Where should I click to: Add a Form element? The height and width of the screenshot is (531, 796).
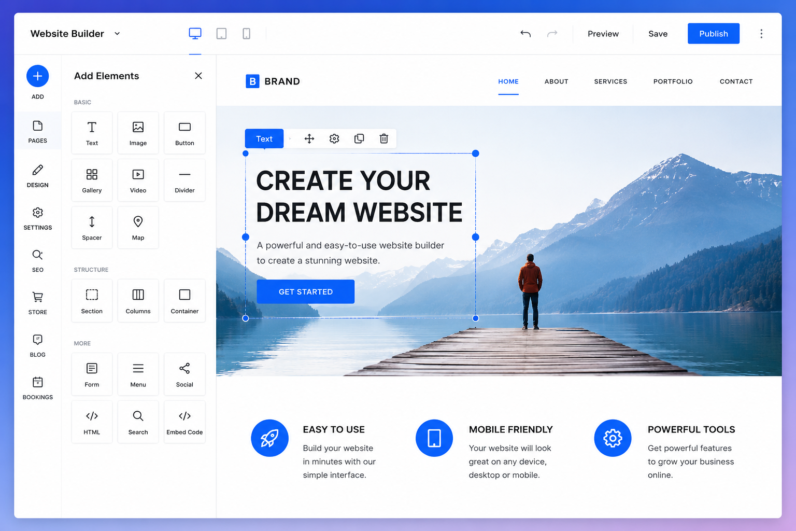pyautogui.click(x=92, y=374)
